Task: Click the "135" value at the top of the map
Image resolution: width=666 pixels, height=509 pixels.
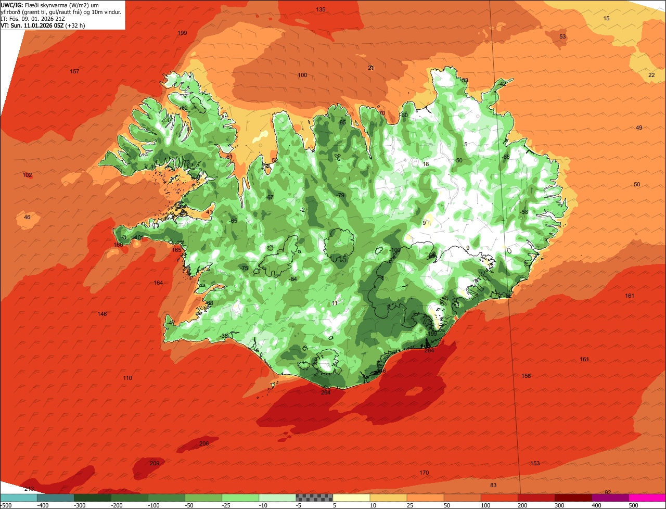Action: pyautogui.click(x=321, y=10)
